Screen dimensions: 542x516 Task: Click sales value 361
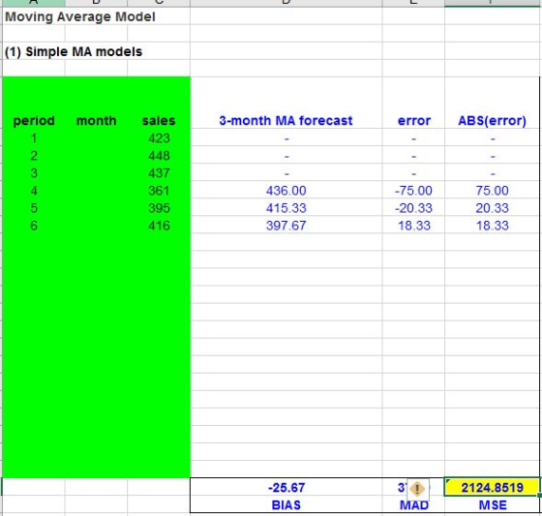click(159, 191)
